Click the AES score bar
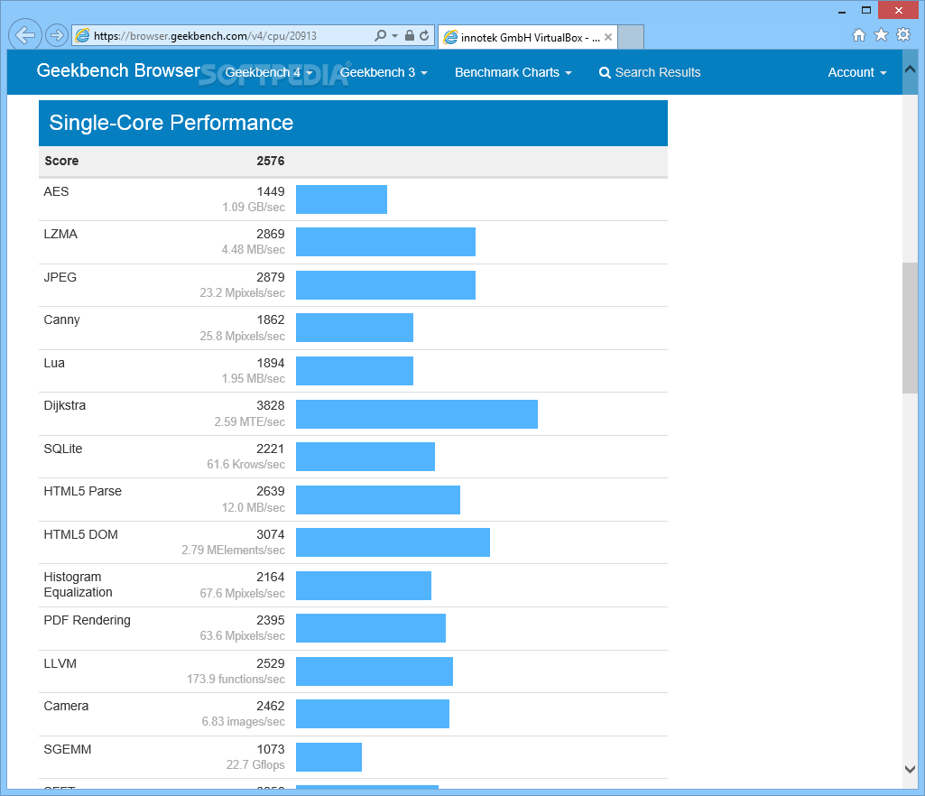This screenshot has height=796, width=925. [x=341, y=199]
